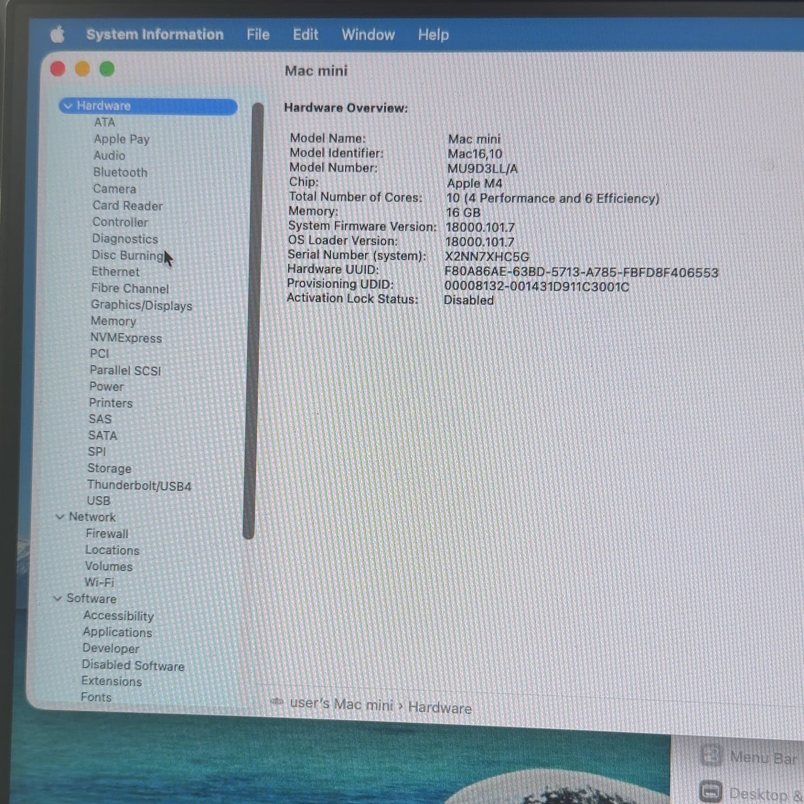This screenshot has width=804, height=804.
Task: Select Memory in the sidebar list
Action: tap(113, 321)
